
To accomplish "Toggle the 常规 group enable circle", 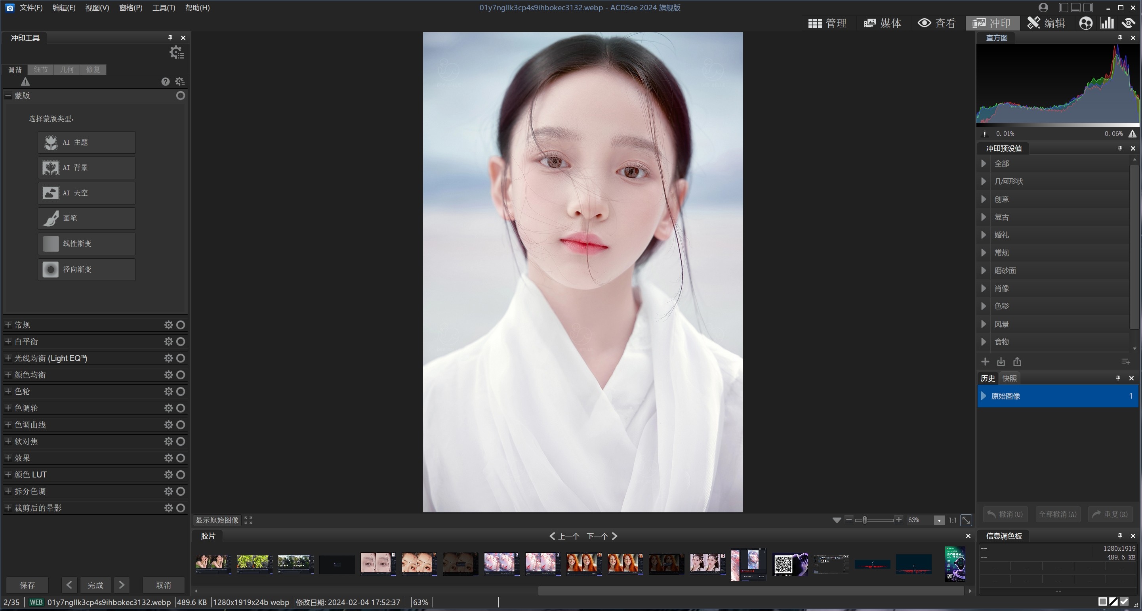I will click(181, 325).
